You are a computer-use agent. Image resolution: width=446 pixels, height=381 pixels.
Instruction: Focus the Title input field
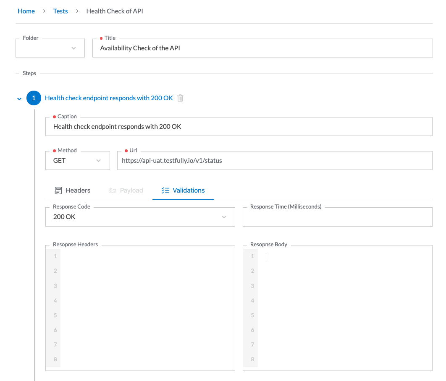point(262,48)
